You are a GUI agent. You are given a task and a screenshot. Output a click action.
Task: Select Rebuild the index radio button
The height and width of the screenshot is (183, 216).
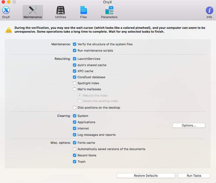click(x=80, y=95)
